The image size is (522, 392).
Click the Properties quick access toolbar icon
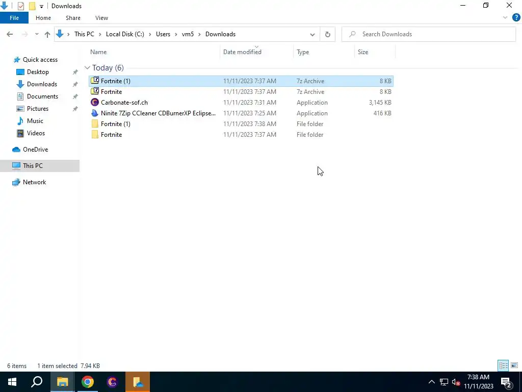20,6
